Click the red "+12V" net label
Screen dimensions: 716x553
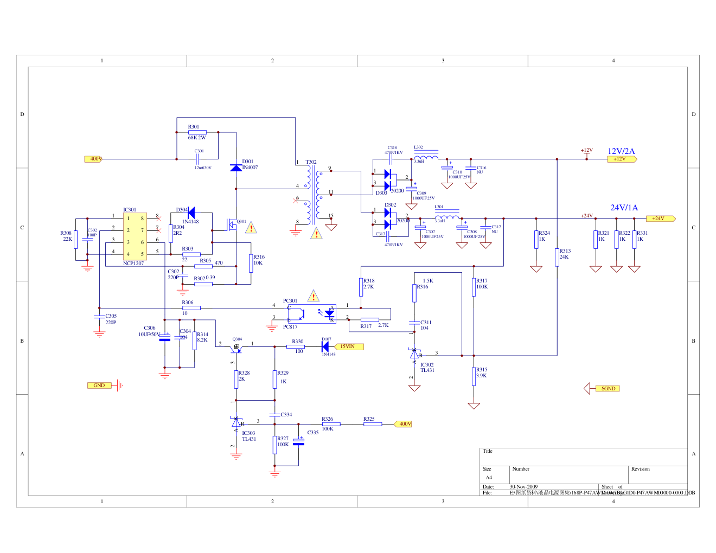click(x=587, y=150)
